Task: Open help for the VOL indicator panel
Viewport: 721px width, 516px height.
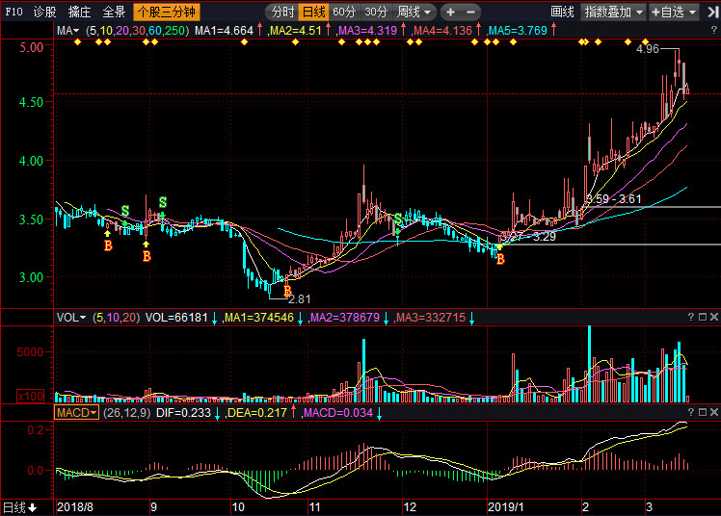Action: tap(689, 317)
